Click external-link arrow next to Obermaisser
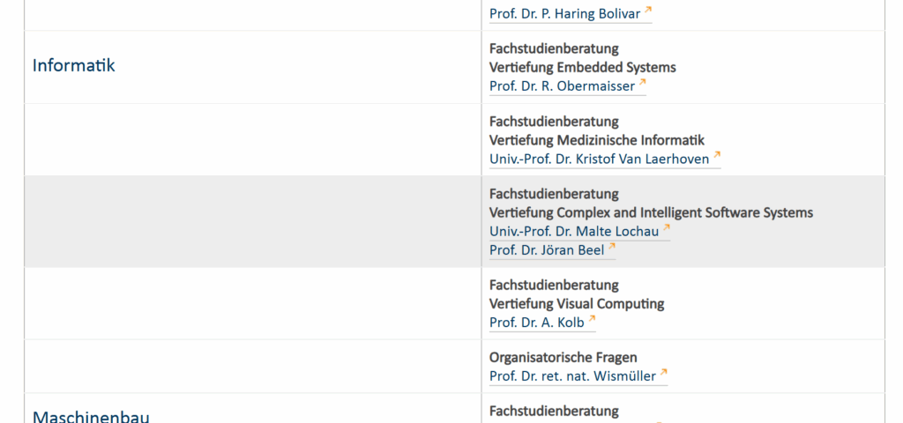 tap(642, 82)
